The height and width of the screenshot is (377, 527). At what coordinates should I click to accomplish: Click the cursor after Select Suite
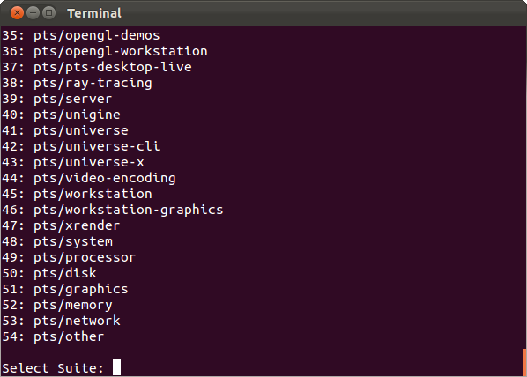(116, 367)
